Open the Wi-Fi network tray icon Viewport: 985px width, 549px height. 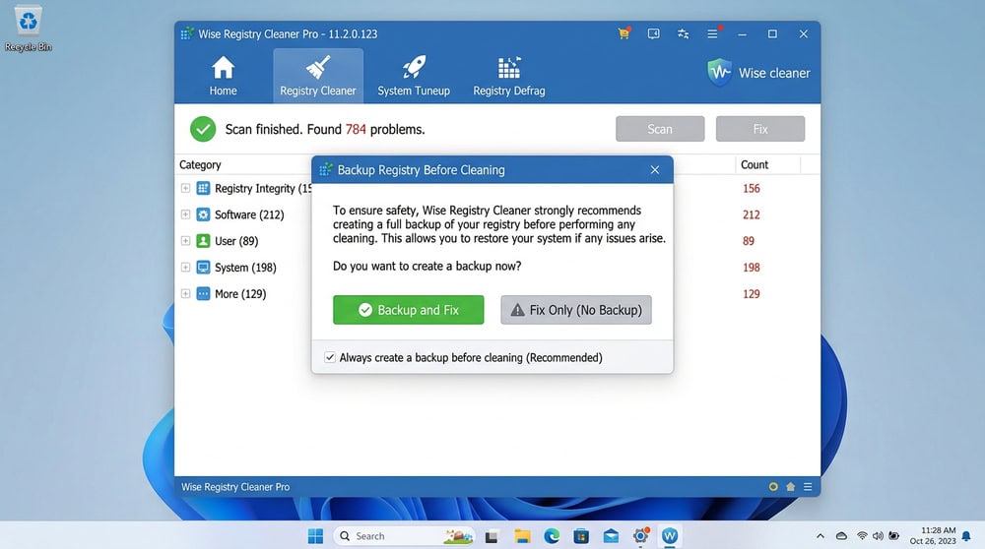(x=862, y=536)
